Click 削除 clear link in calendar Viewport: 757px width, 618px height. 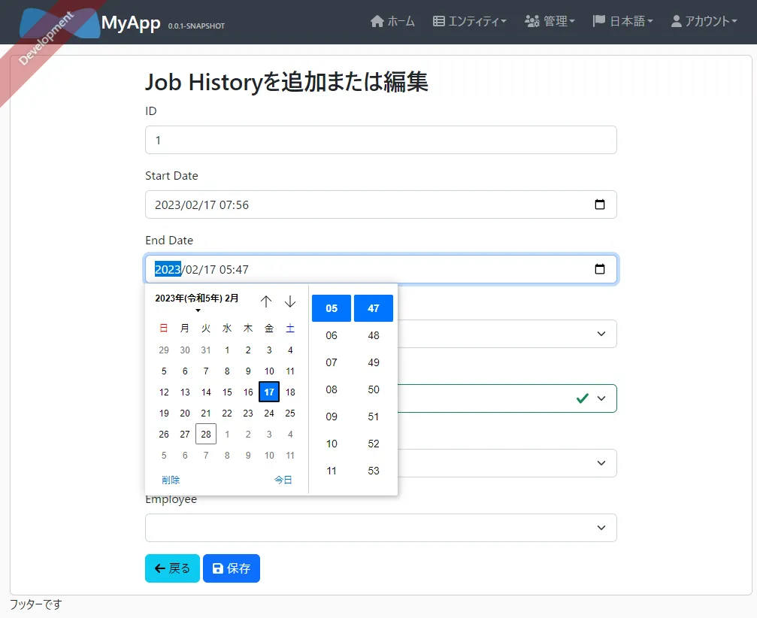(x=171, y=480)
